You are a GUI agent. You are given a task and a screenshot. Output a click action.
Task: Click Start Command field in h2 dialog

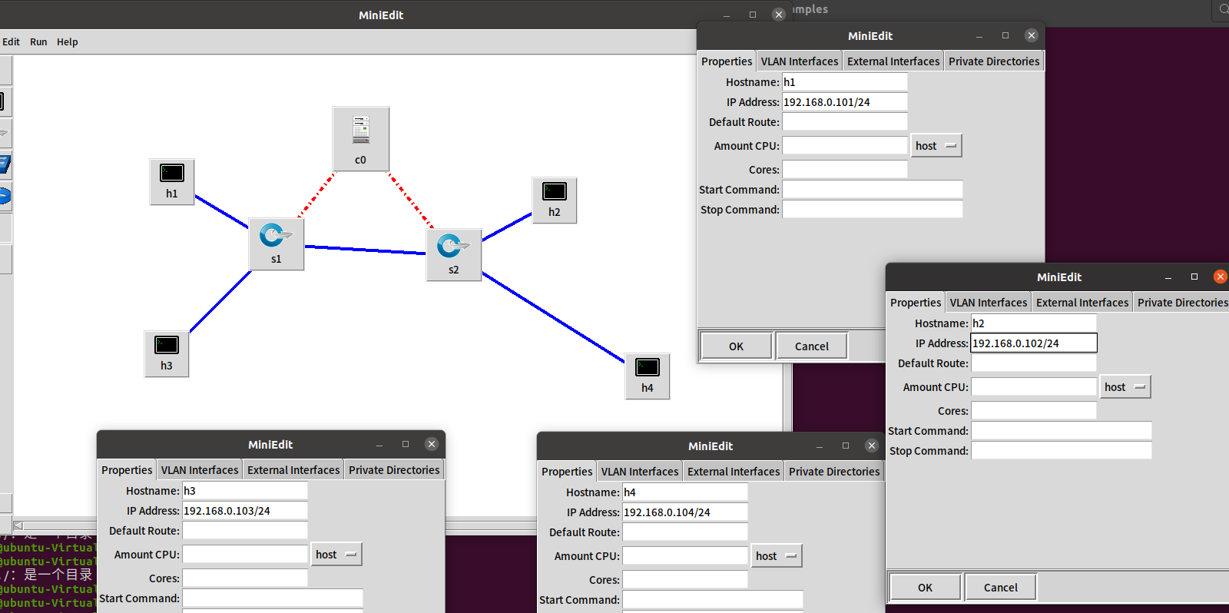tap(1062, 431)
